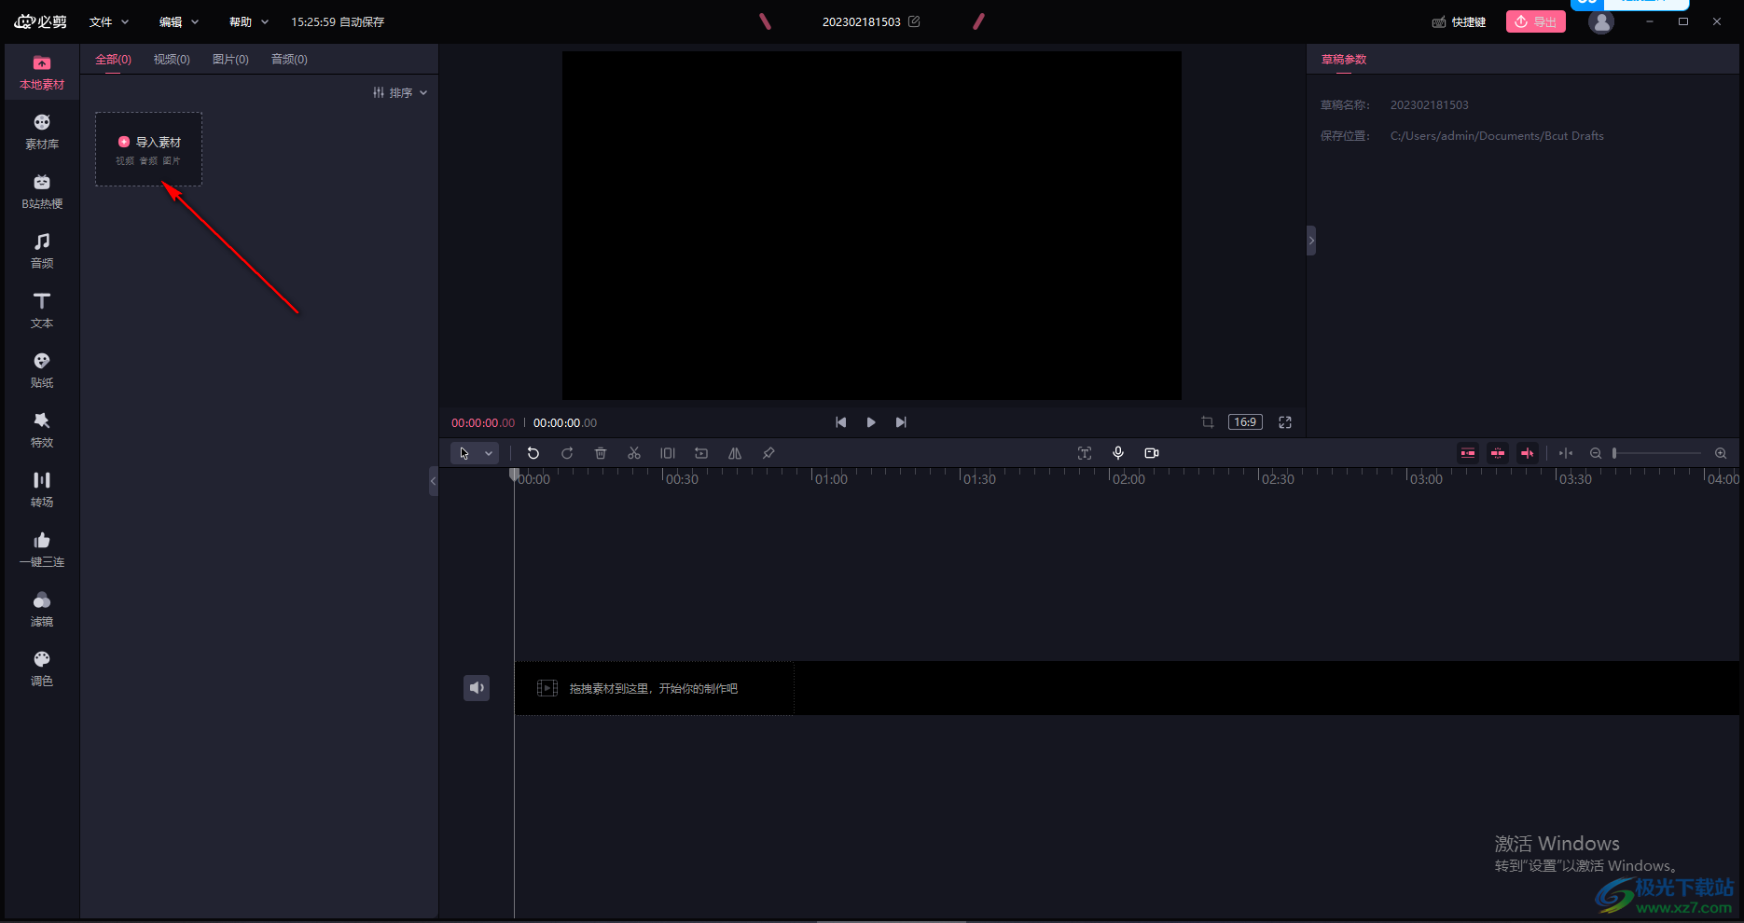This screenshot has height=923, width=1744.
Task: Click the rename pencil icon next to draft title
Action: [914, 21]
